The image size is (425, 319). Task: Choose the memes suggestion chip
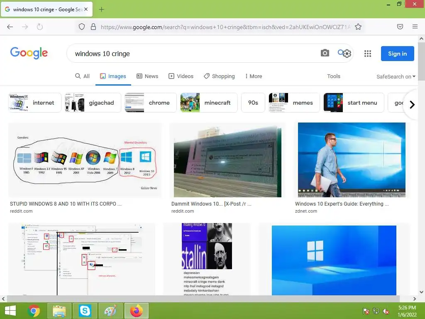pyautogui.click(x=294, y=103)
